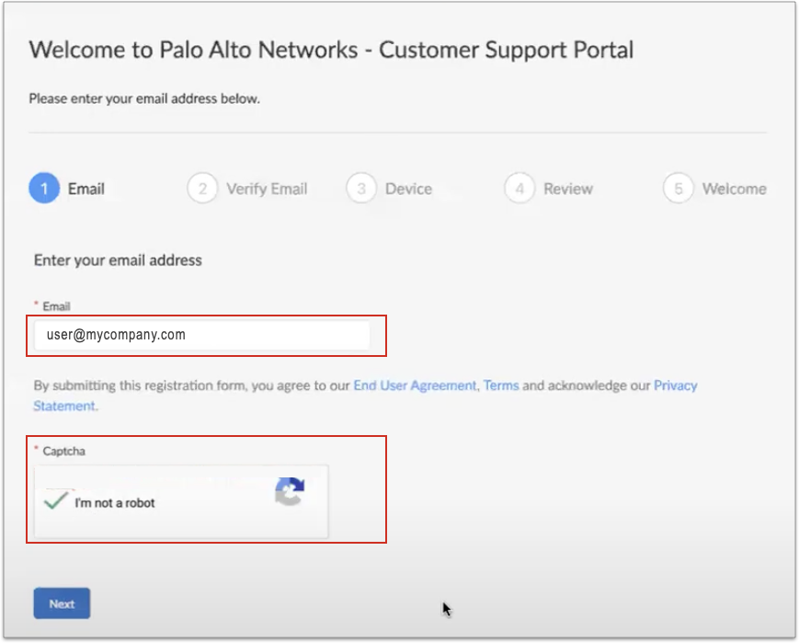The height and width of the screenshot is (643, 799).
Task: Click the Captcha field label
Action: click(63, 451)
